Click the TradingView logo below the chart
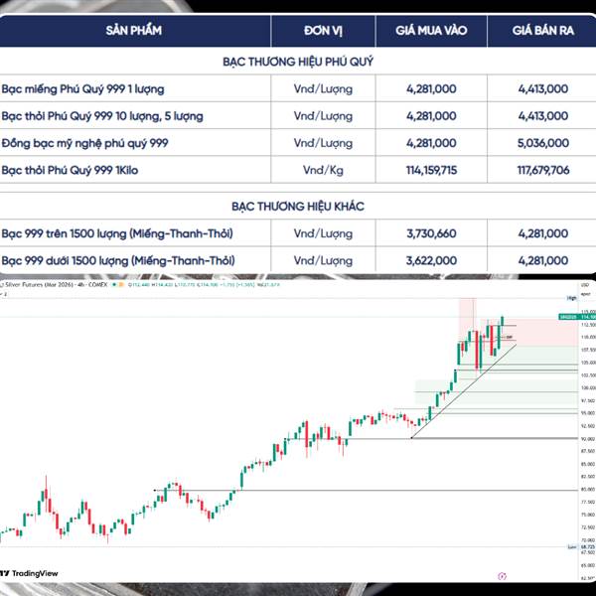Image resolution: width=596 pixels, height=596 pixels. click(29, 573)
